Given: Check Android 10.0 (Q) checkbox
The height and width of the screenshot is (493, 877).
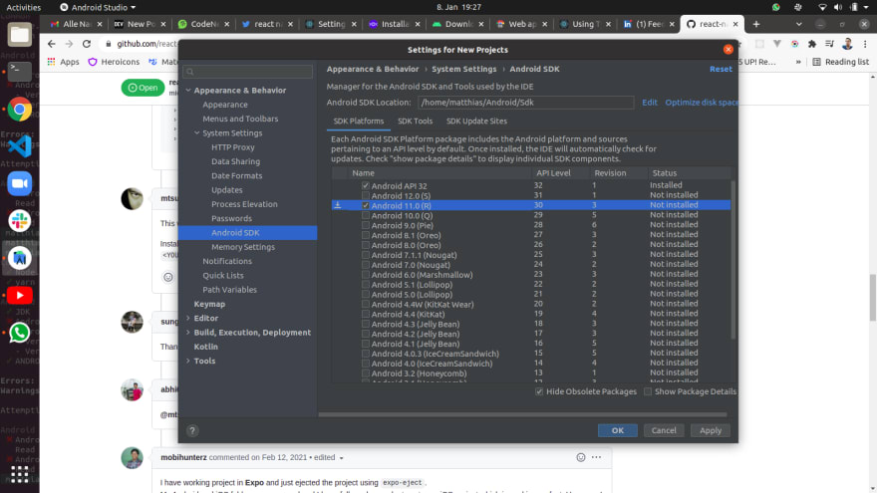Looking at the screenshot, I should [365, 215].
